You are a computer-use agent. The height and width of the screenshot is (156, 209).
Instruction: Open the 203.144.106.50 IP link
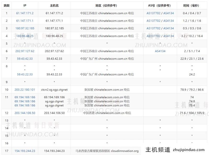pyautogui.click(x=25, y=113)
